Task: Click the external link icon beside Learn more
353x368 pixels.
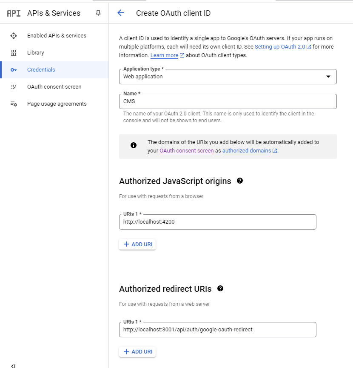Action: coord(182,55)
